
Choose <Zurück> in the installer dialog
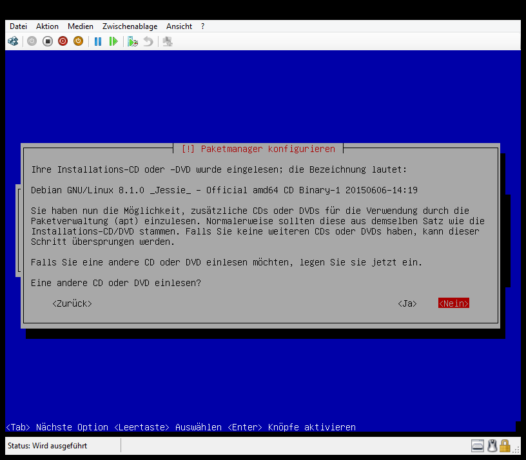[x=72, y=303]
